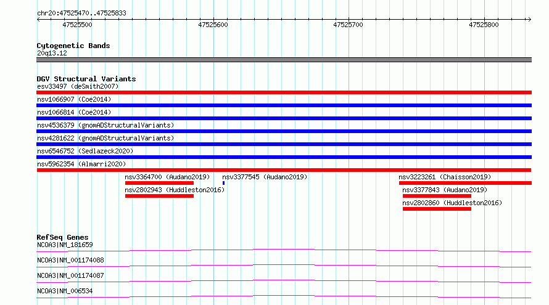
Task: Click ruler position label 47525600
Action: coord(213,25)
